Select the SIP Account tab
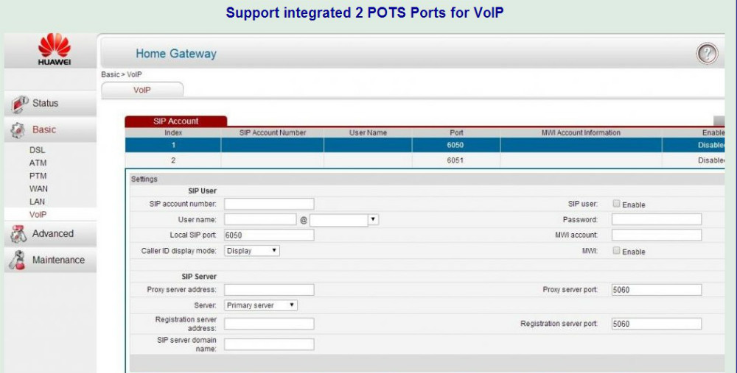The width and height of the screenshot is (737, 373). [x=175, y=121]
